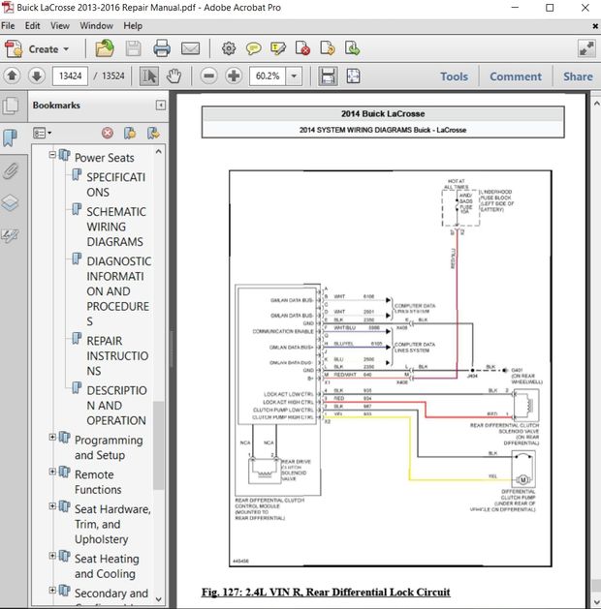Open the Help menu
The width and height of the screenshot is (601, 609).
pyautogui.click(x=133, y=26)
